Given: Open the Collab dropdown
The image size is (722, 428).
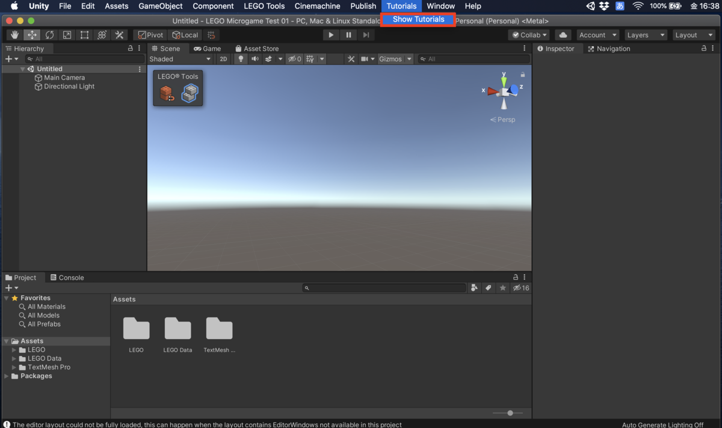Looking at the screenshot, I should pyautogui.click(x=529, y=35).
